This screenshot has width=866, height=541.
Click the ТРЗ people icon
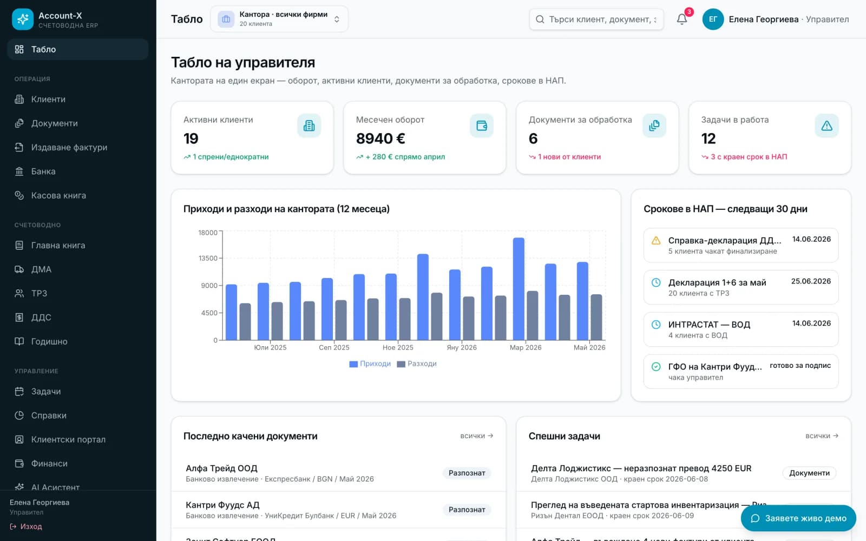[19, 293]
